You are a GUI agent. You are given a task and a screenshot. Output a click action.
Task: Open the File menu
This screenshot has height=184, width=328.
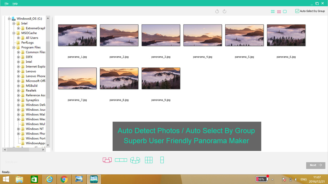tap(6, 4)
